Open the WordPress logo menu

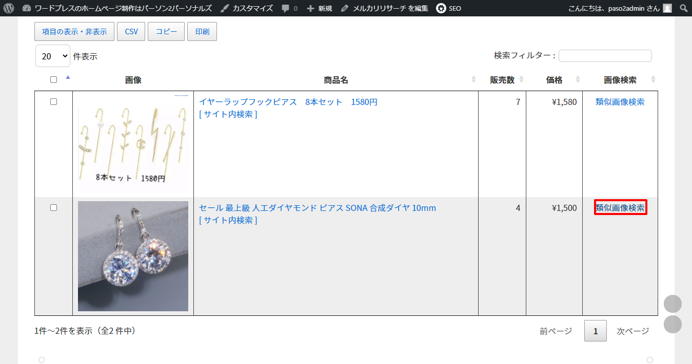click(x=9, y=8)
